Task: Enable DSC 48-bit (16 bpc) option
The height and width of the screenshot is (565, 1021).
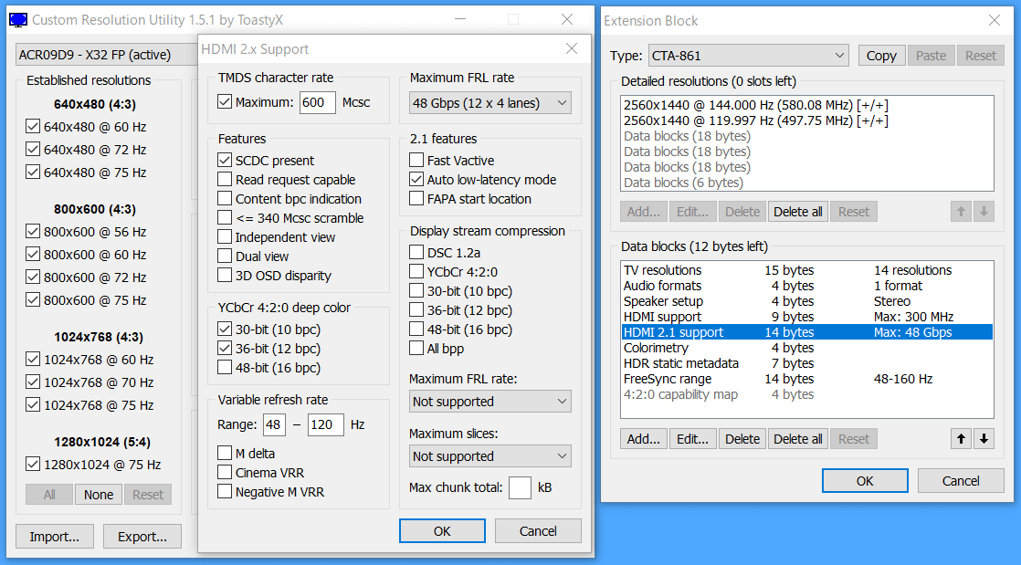Action: click(416, 329)
